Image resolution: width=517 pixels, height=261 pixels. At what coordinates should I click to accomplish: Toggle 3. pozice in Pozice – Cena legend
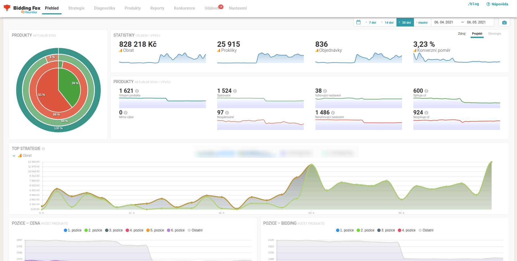(114, 230)
